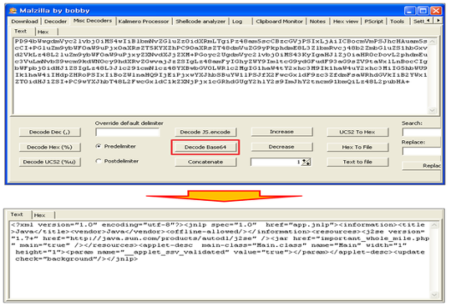
Task: Open the Tools tab
Action: 397,21
